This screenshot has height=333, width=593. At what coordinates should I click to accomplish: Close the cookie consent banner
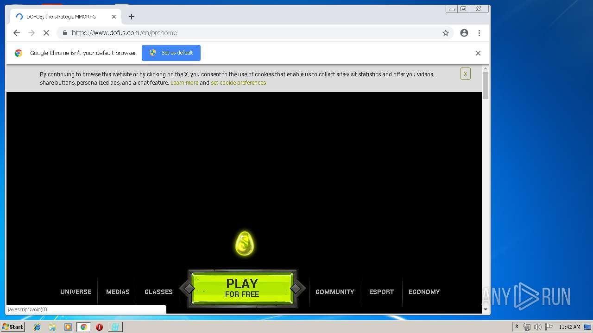(466, 74)
